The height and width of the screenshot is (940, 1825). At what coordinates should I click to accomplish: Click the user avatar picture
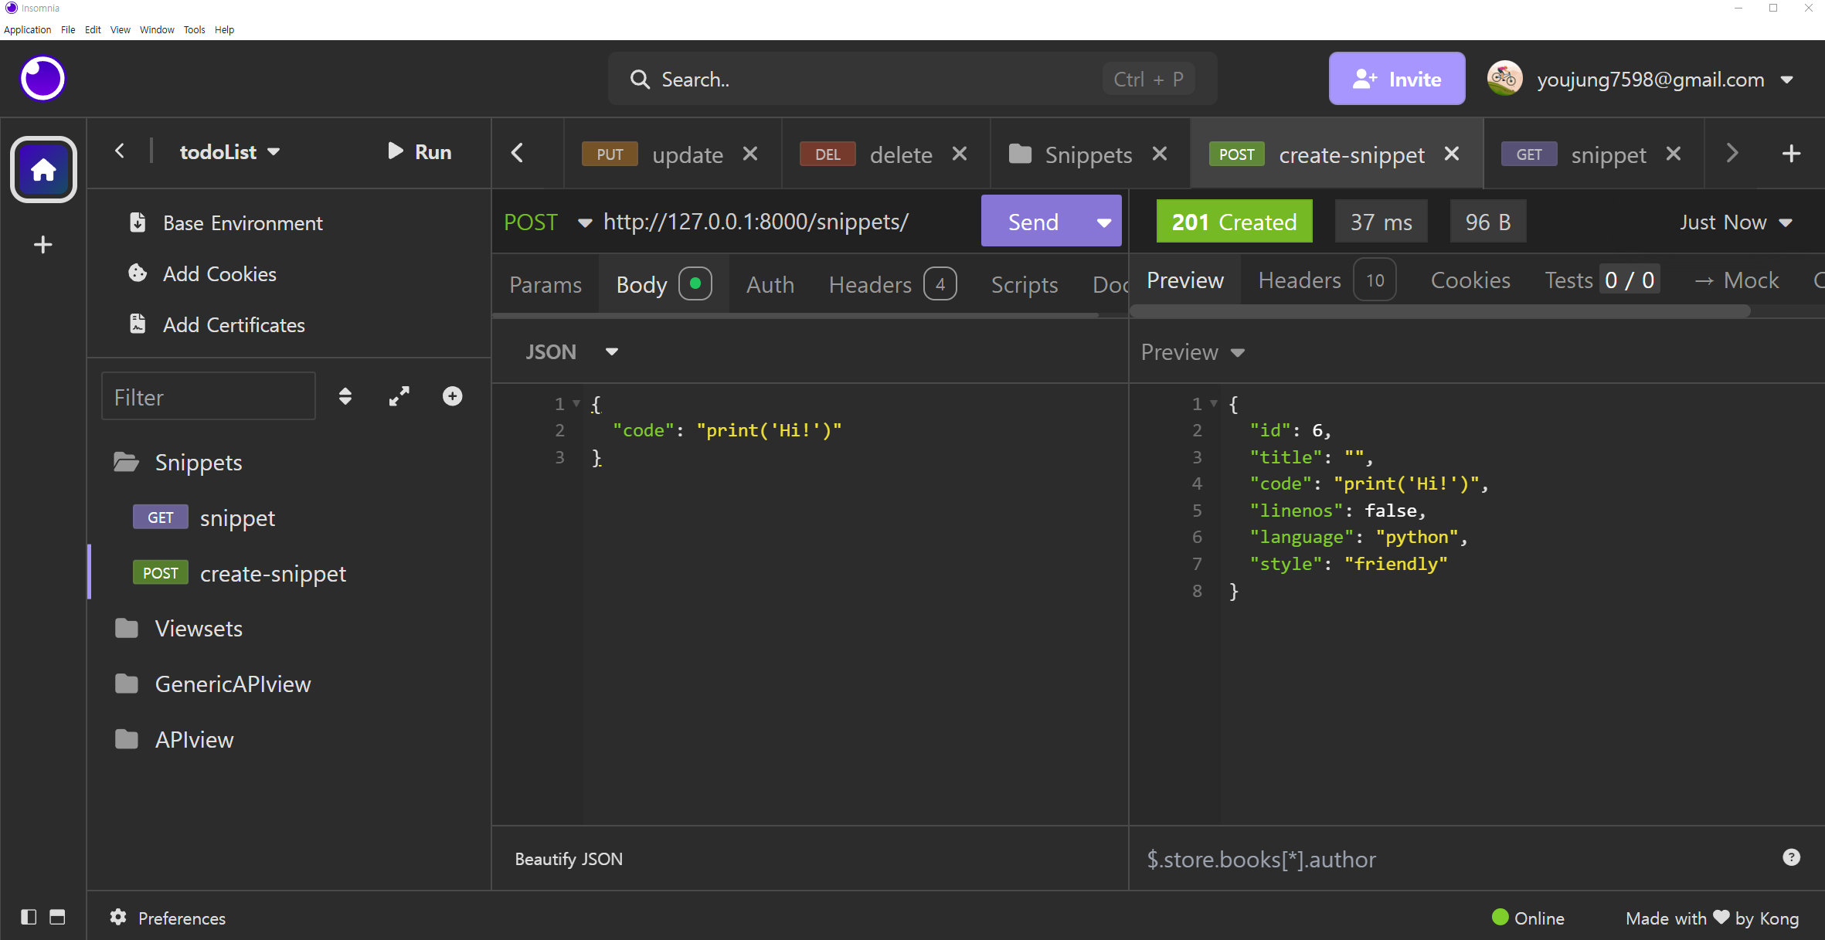(x=1504, y=79)
